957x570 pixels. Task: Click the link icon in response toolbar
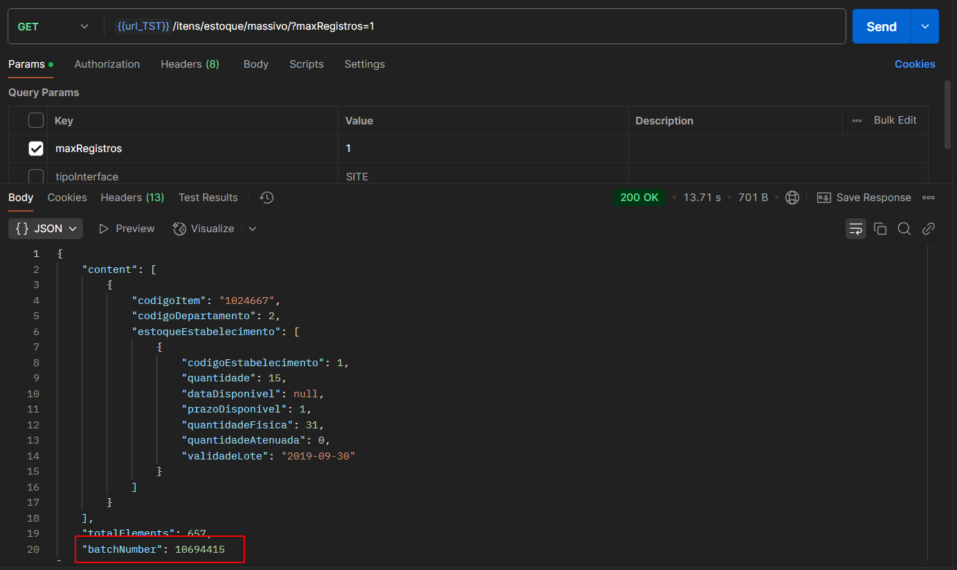[x=929, y=229]
